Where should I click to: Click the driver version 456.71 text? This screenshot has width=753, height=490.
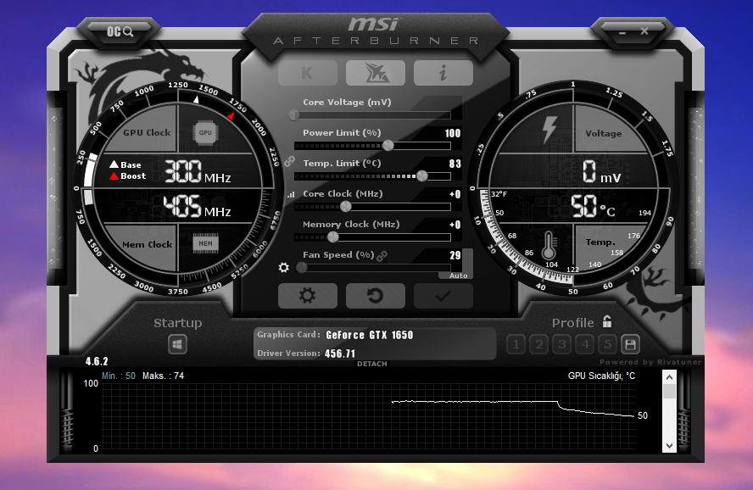point(340,354)
